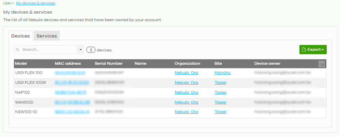Click the MAC address of NAP102
The image size is (340, 137).
coord(70,92)
